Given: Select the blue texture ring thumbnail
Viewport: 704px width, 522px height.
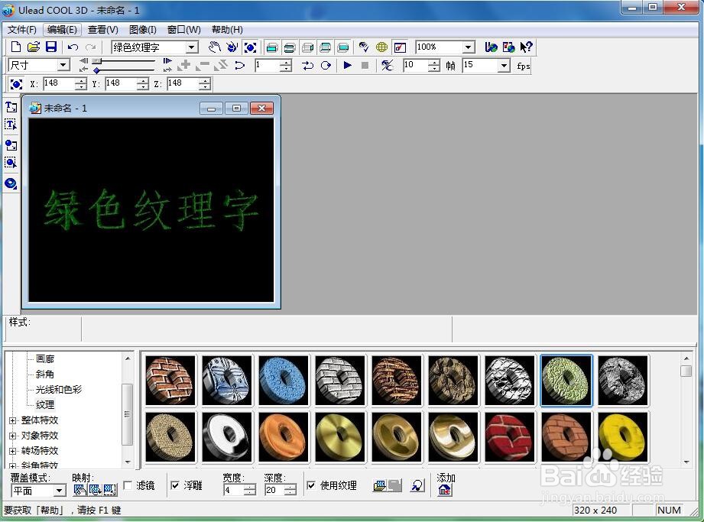Looking at the screenshot, I should (284, 381).
